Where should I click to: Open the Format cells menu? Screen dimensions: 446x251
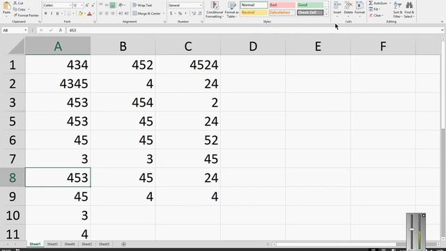(360, 9)
